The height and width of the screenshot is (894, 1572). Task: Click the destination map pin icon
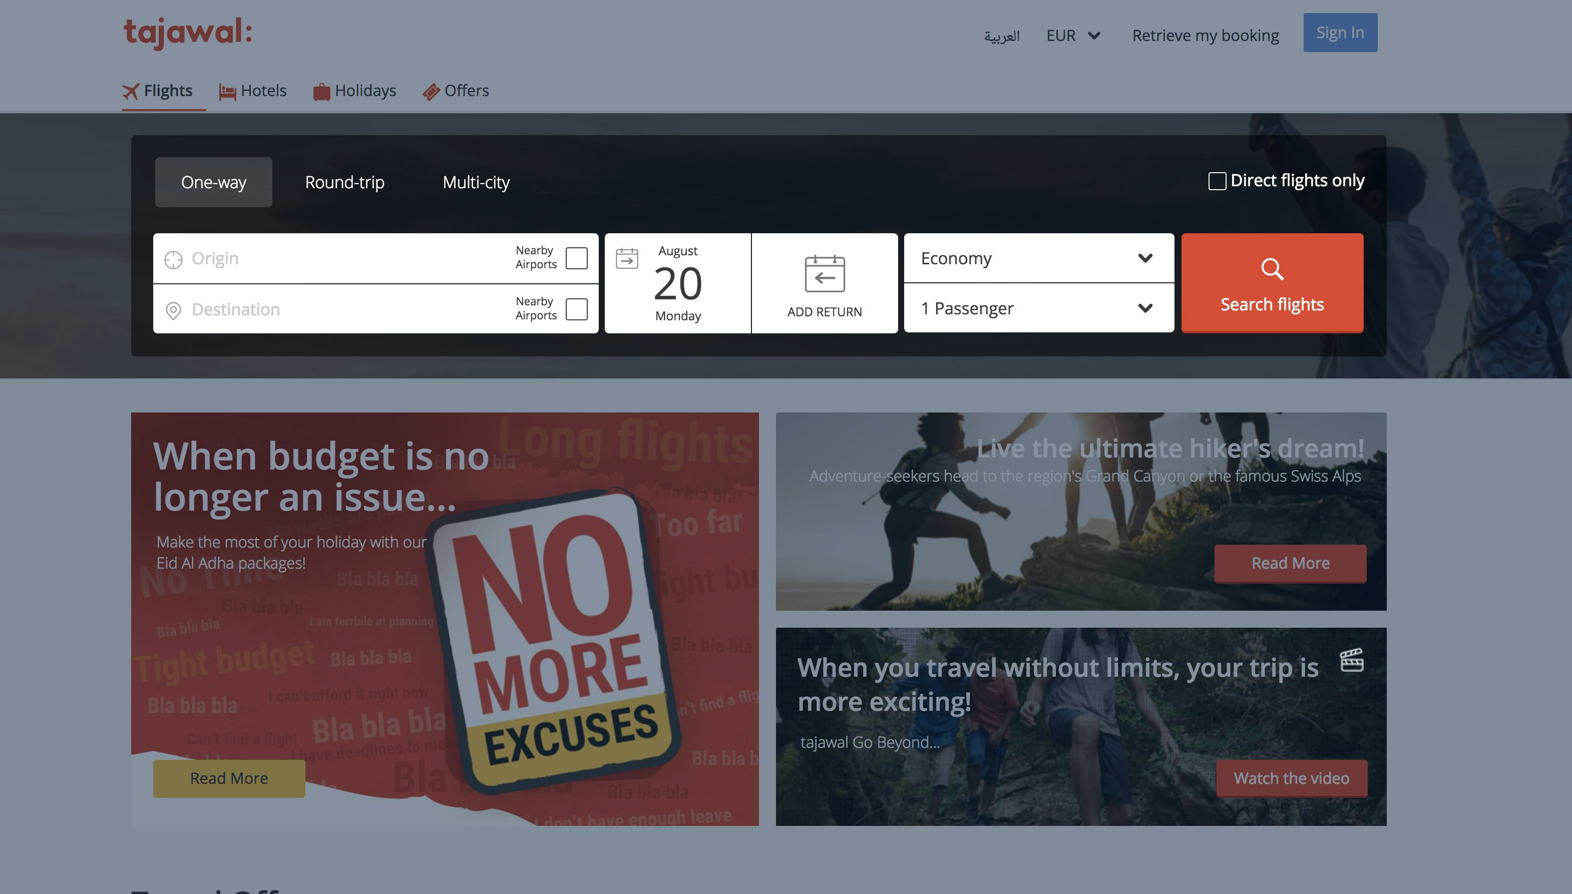(173, 311)
